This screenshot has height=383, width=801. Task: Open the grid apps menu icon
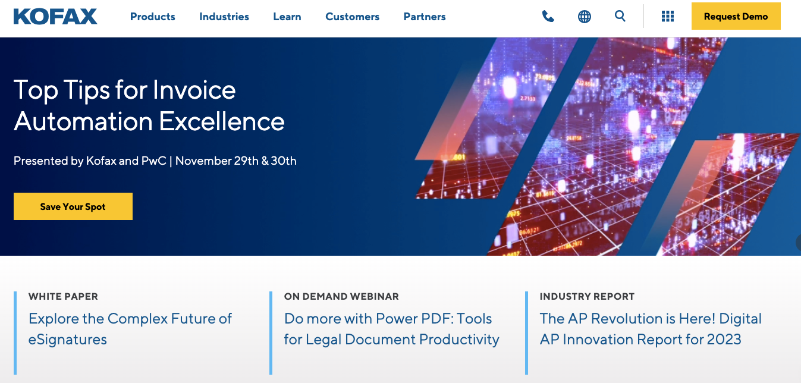tap(668, 17)
